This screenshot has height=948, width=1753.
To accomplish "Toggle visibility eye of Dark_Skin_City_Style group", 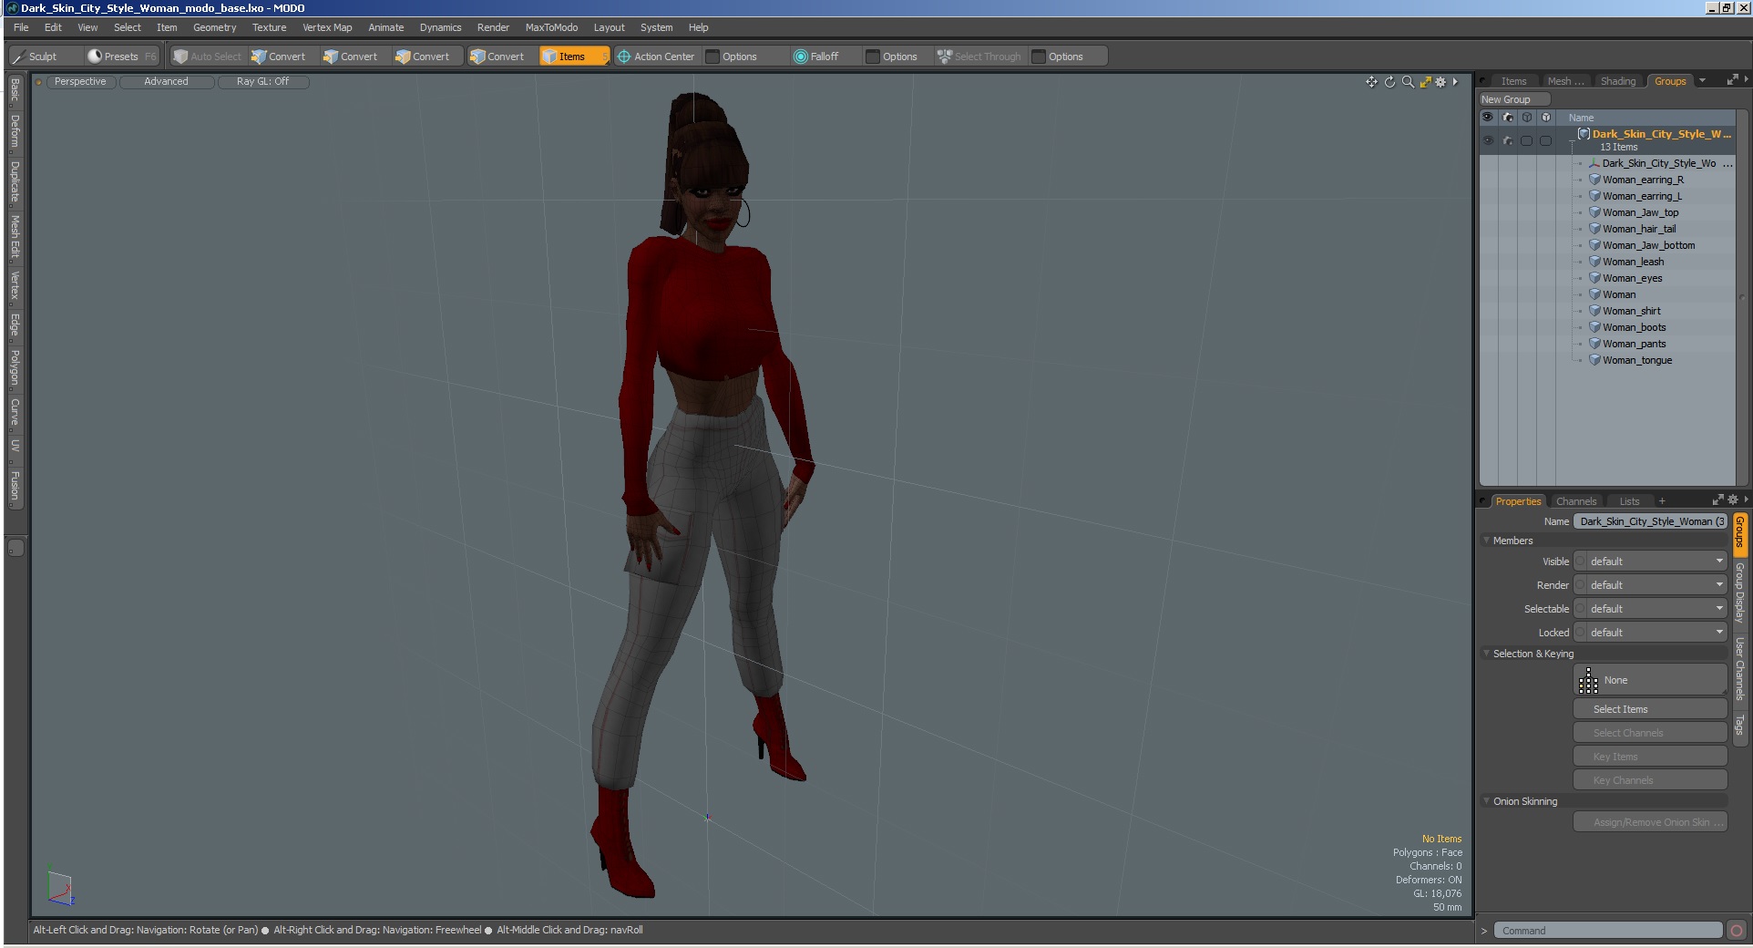I will tap(1488, 140).
